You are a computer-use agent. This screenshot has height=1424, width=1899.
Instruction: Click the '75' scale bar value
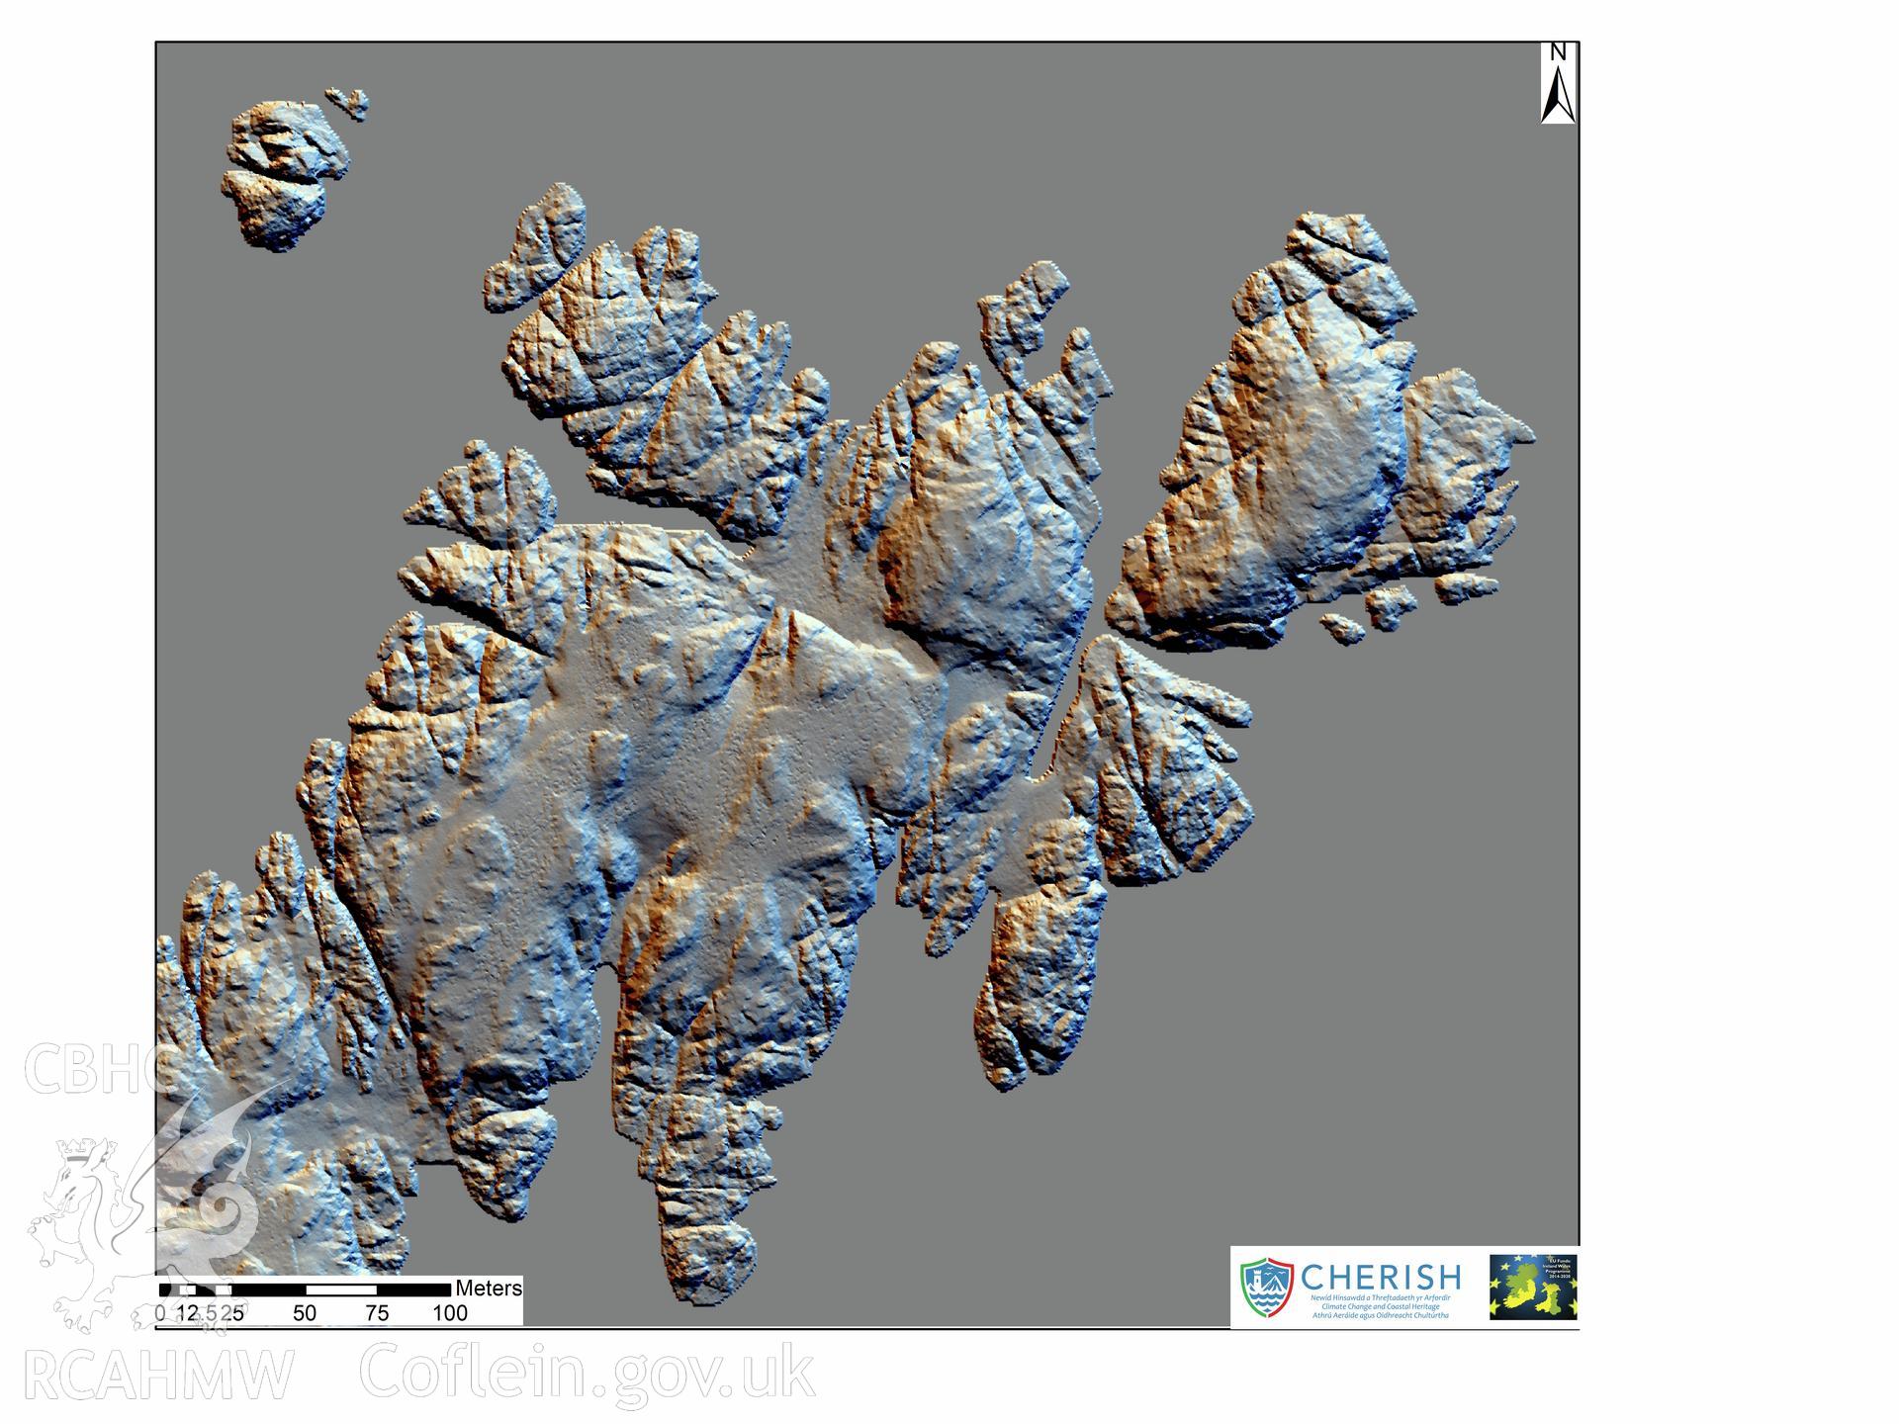pos(377,1313)
